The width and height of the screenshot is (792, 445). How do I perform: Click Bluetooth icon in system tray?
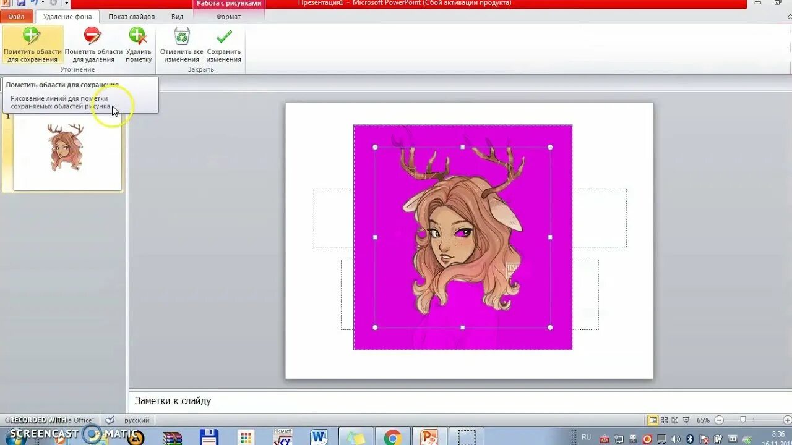click(x=690, y=439)
